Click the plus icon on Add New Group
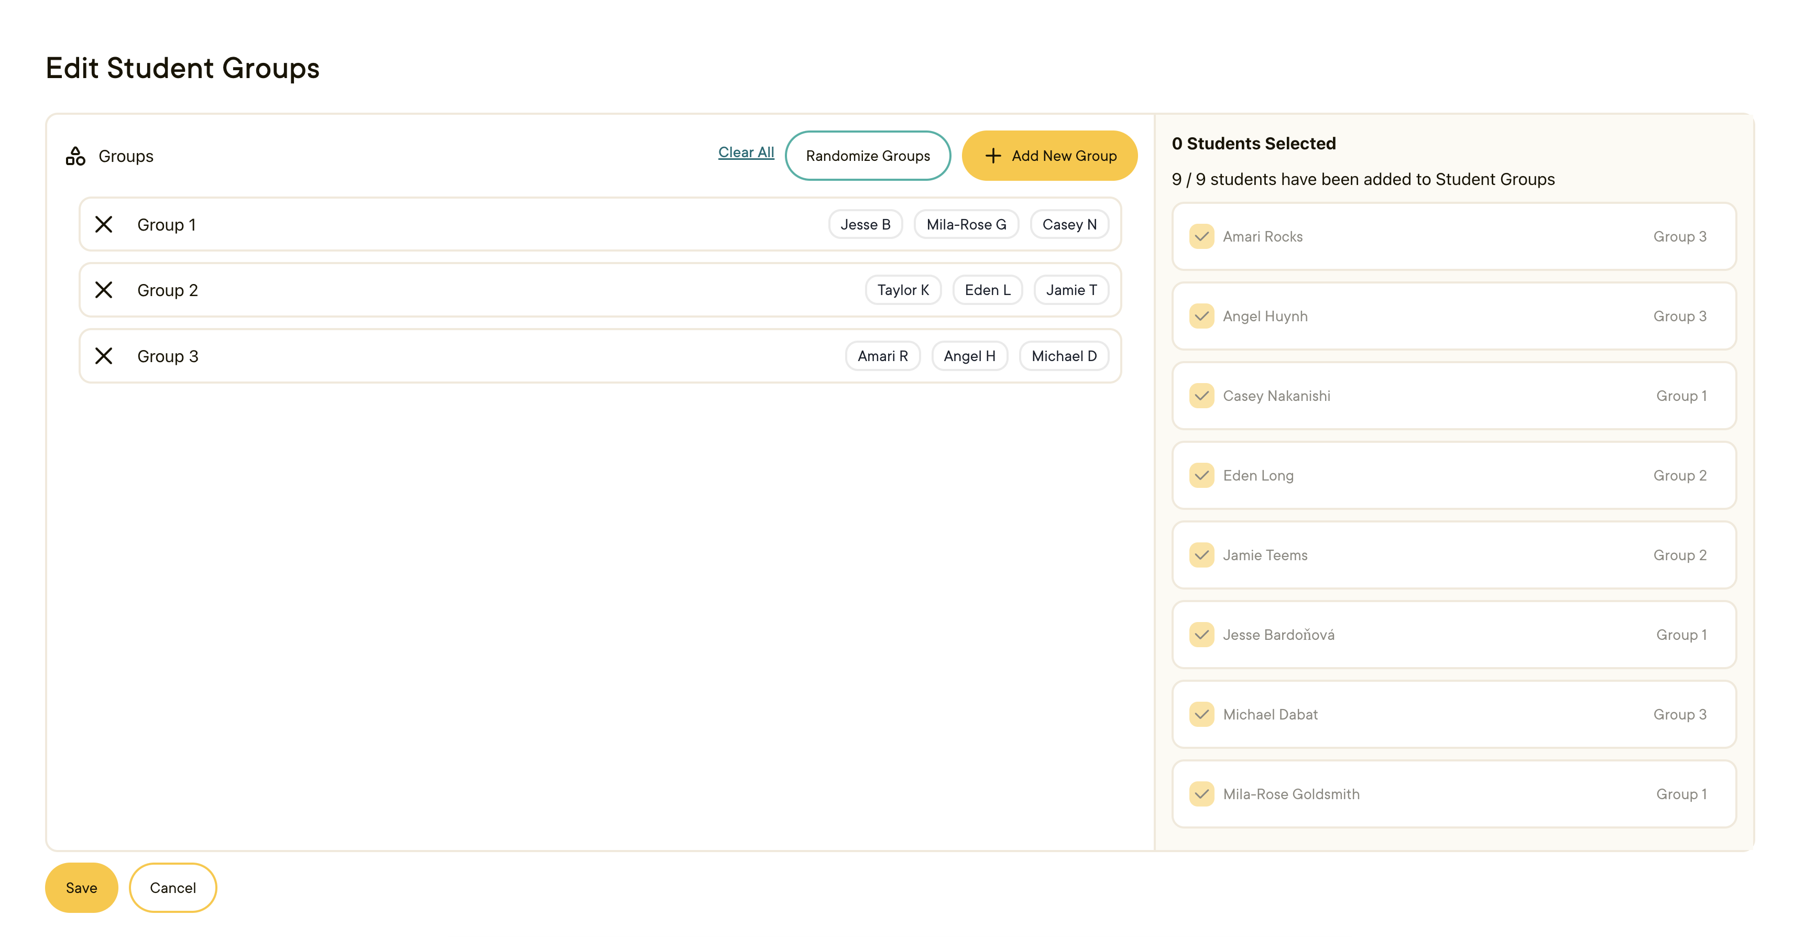Viewport: 1794px width, 937px height. tap(992, 155)
